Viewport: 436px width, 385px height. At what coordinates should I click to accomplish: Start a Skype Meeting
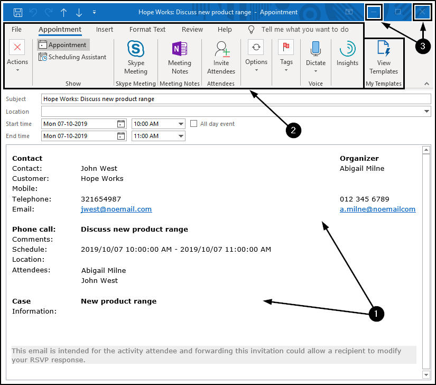tap(136, 57)
